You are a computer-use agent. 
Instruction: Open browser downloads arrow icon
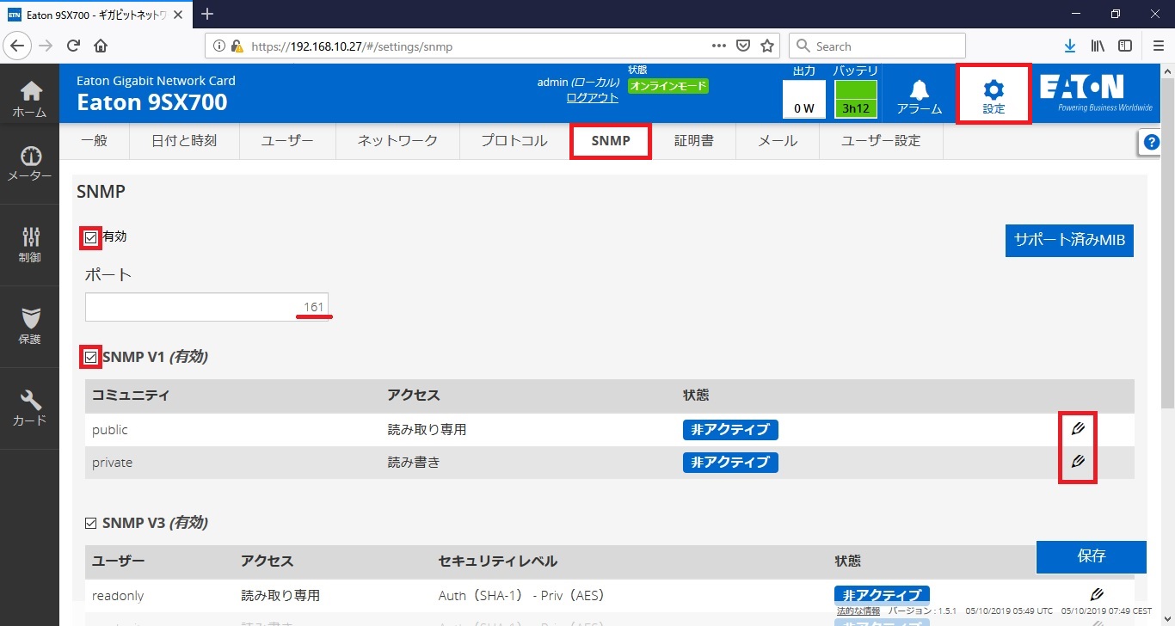[1070, 46]
